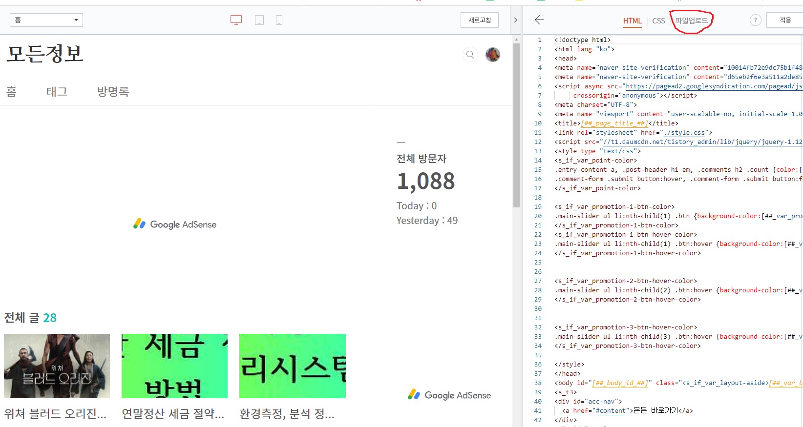The image size is (803, 427).
Task: Click the 적용 apply button
Action: [784, 20]
